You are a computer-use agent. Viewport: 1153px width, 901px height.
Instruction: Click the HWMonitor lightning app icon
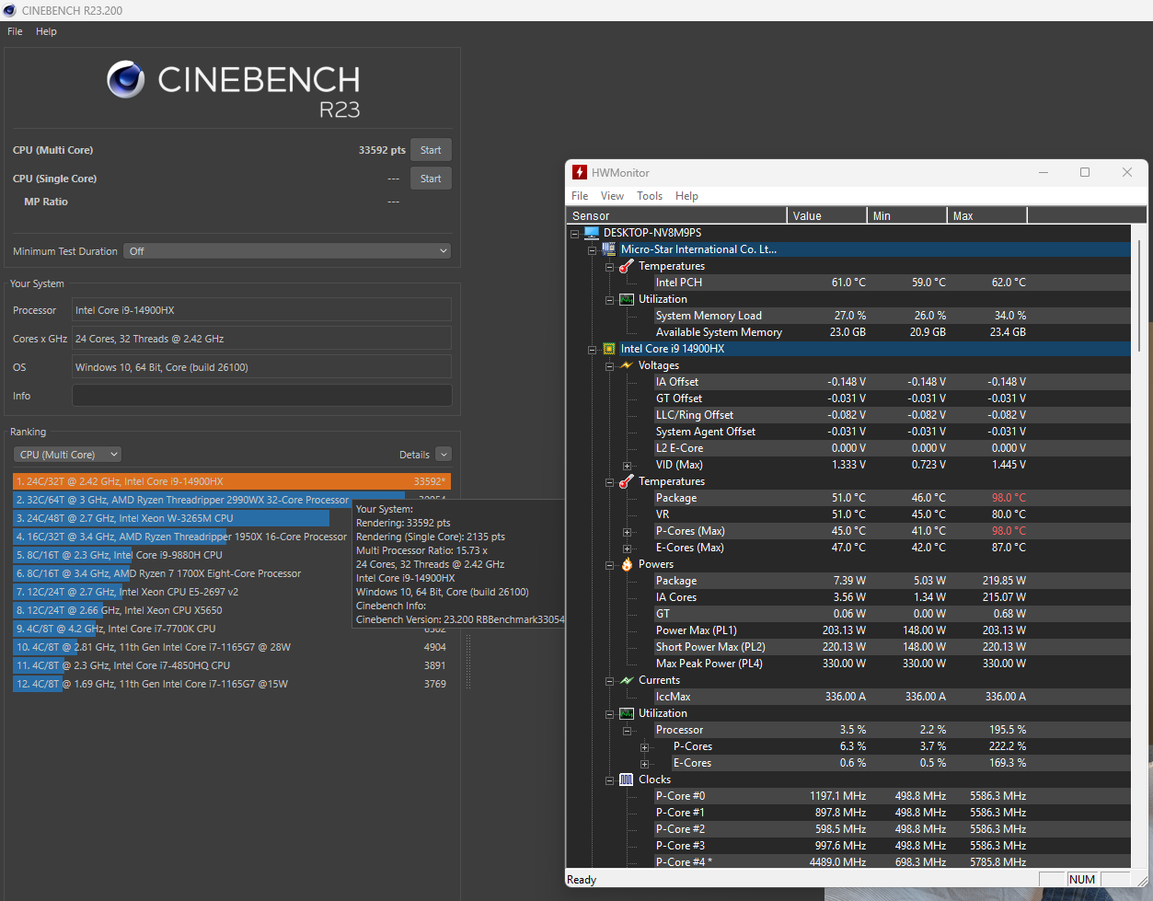coord(580,172)
